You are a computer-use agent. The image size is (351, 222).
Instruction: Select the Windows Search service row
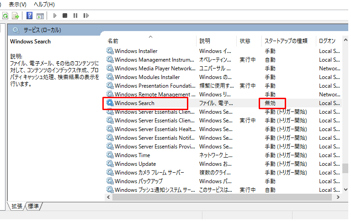coord(223,103)
